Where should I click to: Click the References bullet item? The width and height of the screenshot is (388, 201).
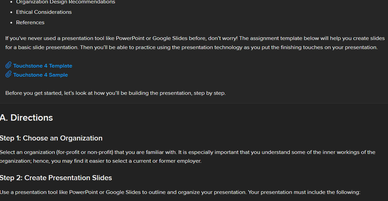point(30,23)
